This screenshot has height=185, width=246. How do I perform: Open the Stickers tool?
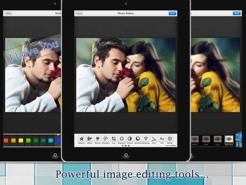[x=97, y=139]
